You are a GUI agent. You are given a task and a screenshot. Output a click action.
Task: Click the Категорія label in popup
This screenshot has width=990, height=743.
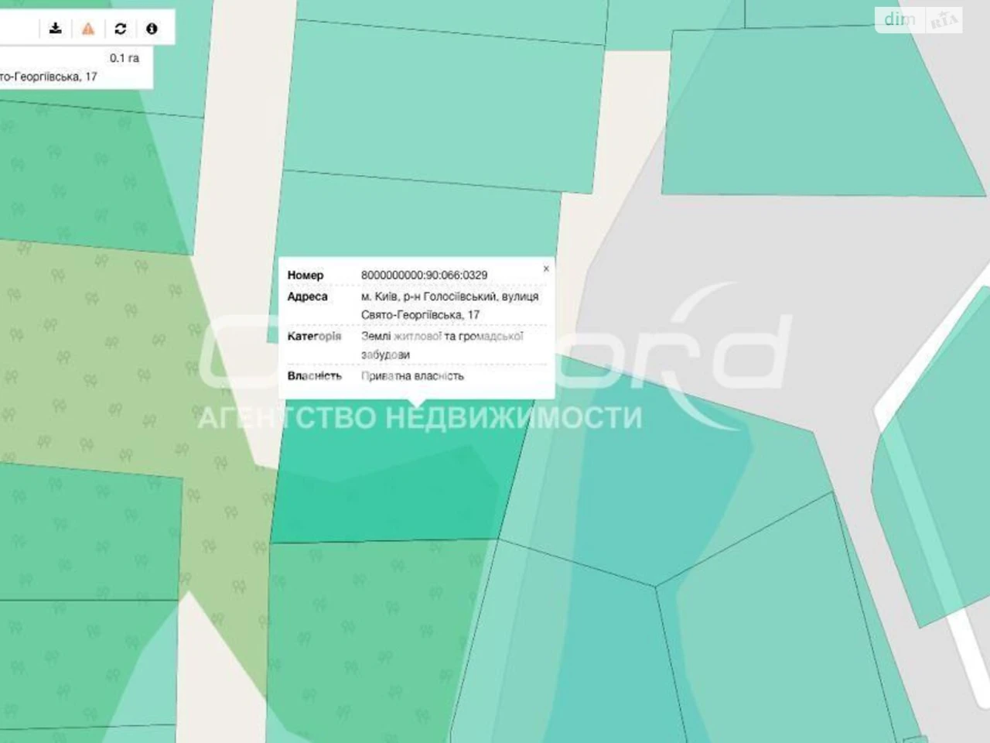tap(314, 336)
